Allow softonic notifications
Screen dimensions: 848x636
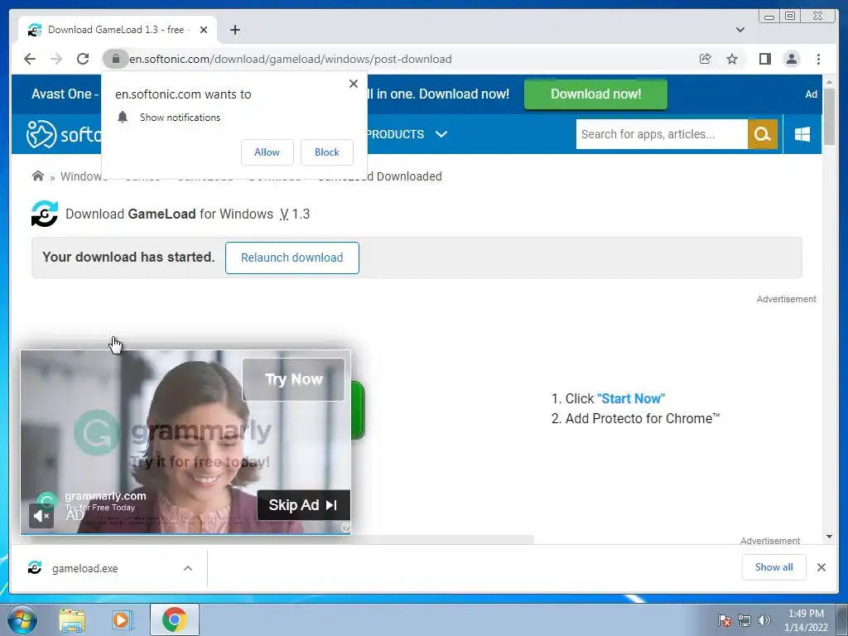tap(267, 152)
